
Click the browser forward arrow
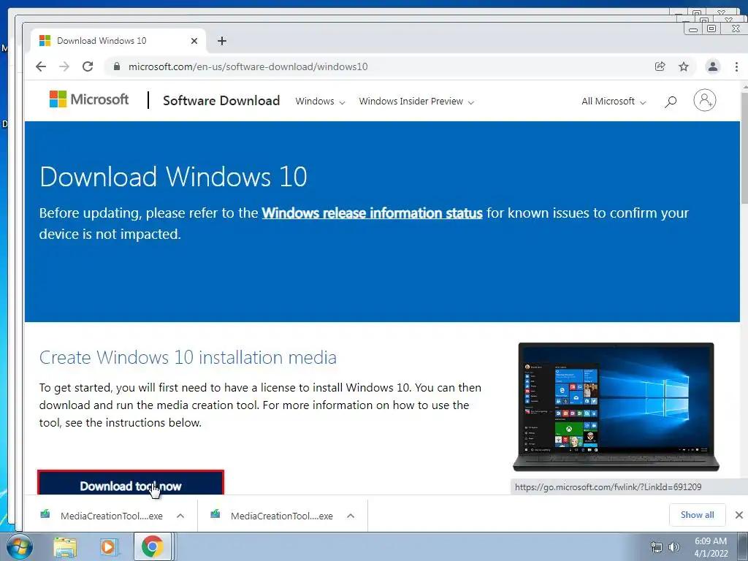point(64,66)
